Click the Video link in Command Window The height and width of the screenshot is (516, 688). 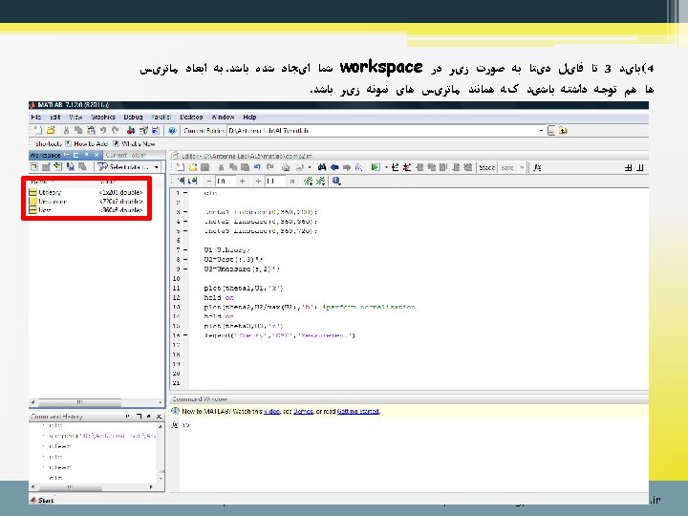(271, 411)
